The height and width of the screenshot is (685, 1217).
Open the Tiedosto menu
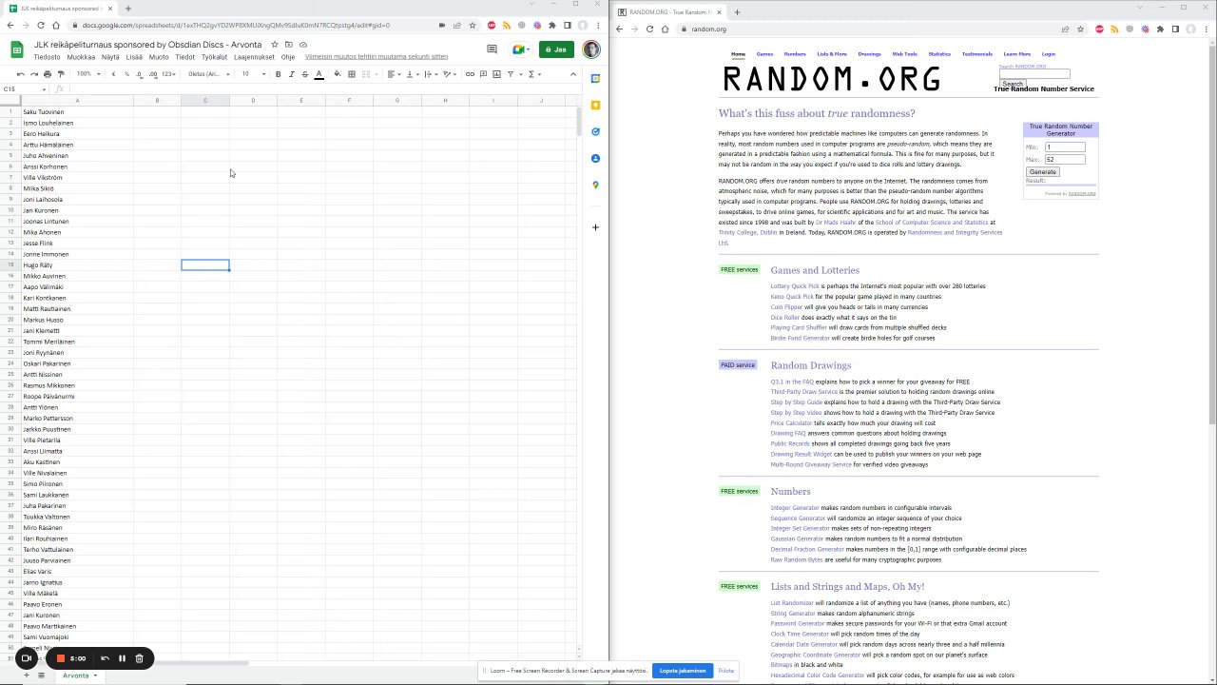(x=47, y=57)
